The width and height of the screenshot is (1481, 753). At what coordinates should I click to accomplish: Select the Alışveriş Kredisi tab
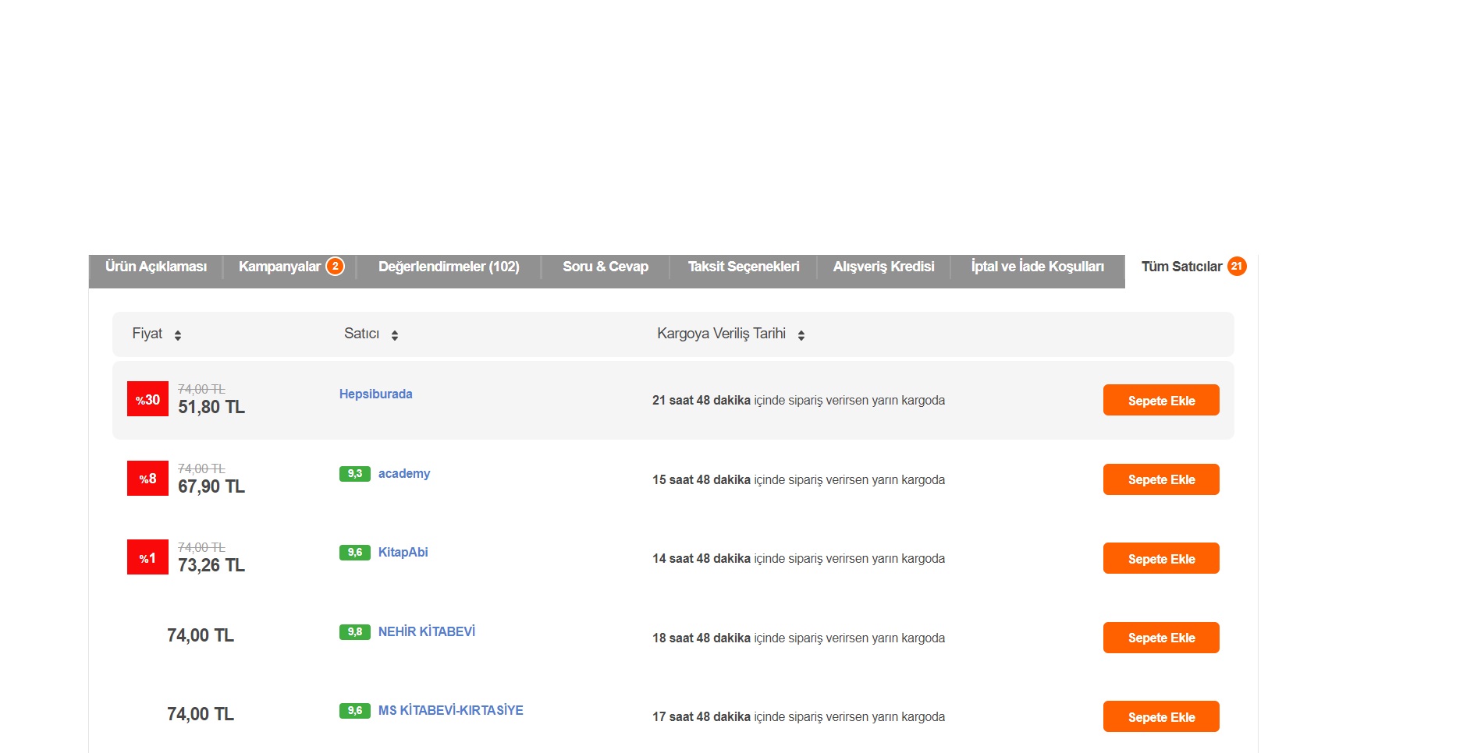[883, 267]
